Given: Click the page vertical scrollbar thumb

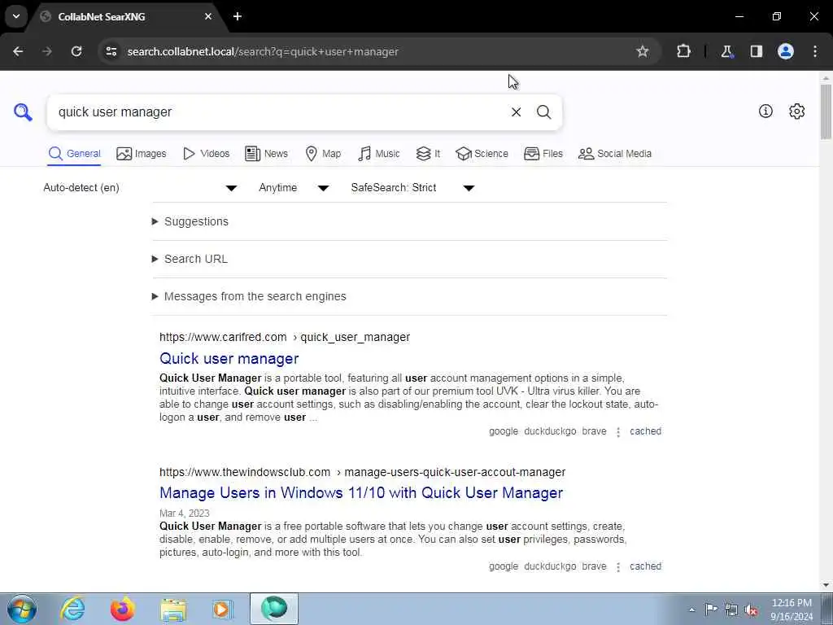Looking at the screenshot, I should 826,111.
